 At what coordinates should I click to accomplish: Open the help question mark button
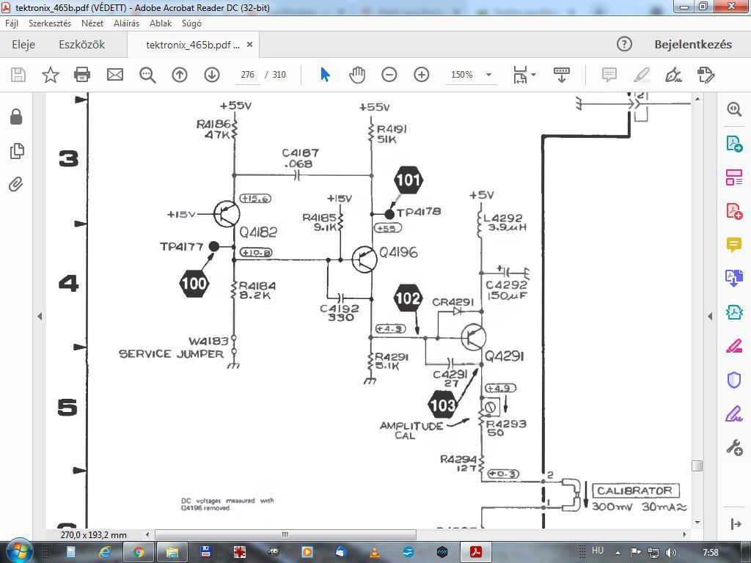click(x=624, y=45)
